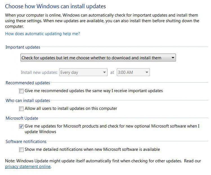Click the 'Important updates' section header
This screenshot has width=211, height=175.
point(23,47)
